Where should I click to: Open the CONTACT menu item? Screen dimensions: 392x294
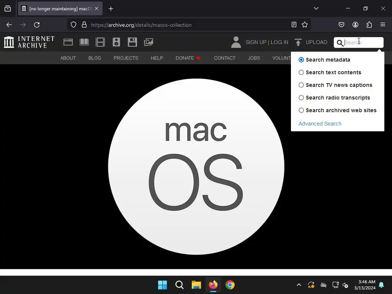pyautogui.click(x=224, y=58)
